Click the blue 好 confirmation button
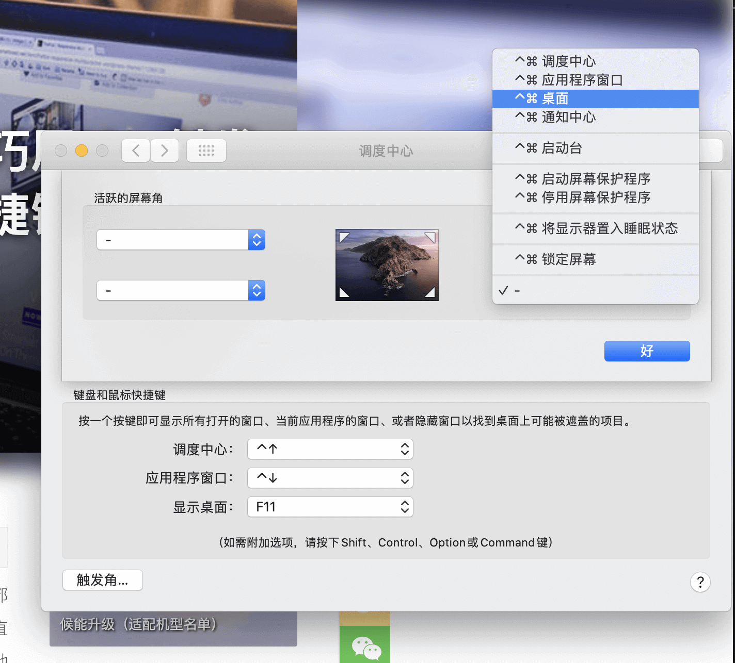The width and height of the screenshot is (735, 663). 647,351
